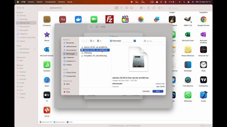Select Documentos in dialog sidebar
The height and width of the screenshot is (127, 227).
(x=70, y=50)
